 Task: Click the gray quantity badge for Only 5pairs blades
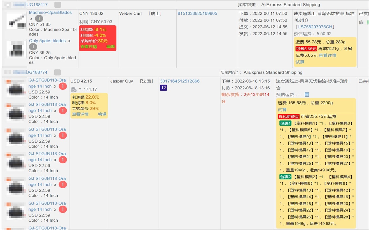click(33, 47)
